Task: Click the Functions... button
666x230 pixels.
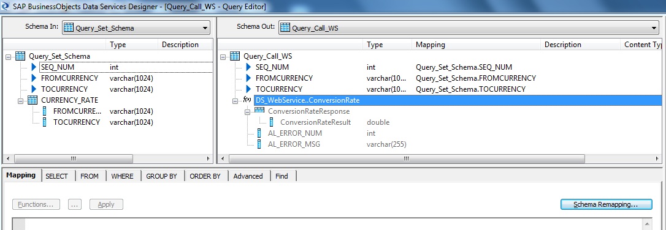Action: [x=36, y=204]
